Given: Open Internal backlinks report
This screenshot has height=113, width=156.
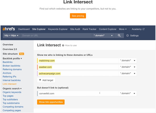Looking at the screenshot, I should click(12, 80).
